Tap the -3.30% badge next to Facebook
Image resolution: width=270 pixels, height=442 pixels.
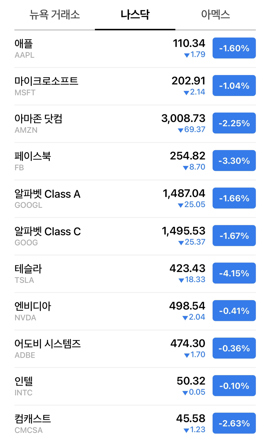coord(234,160)
